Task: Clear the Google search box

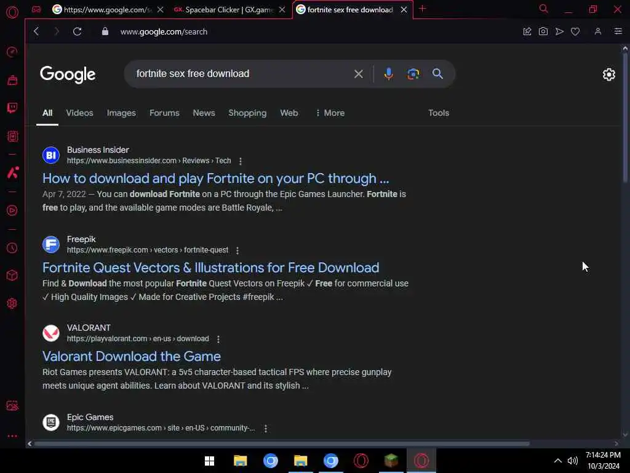Action: (x=359, y=74)
